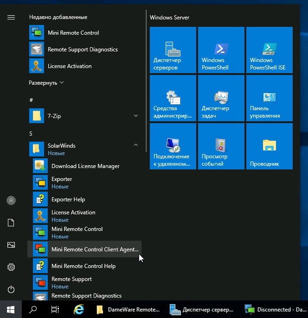Click the Недавно добавленные heading
The width and height of the screenshot is (308, 318).
58,17
